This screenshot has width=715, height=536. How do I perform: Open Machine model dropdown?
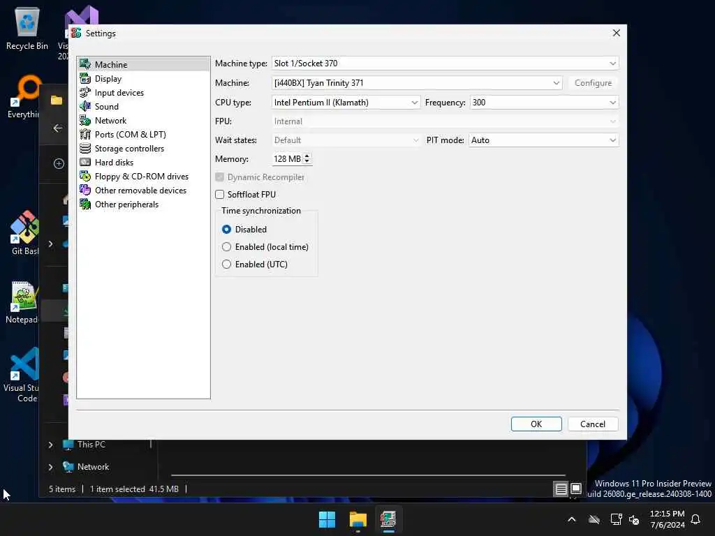click(417, 83)
